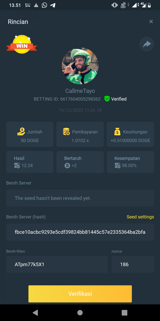Tap the unrevealed Benih Server field

pyautogui.click(x=80, y=198)
